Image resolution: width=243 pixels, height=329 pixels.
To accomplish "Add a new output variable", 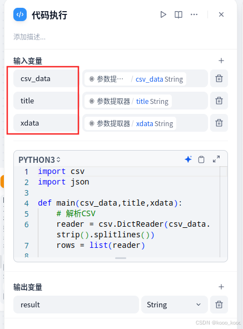I will click(221, 287).
